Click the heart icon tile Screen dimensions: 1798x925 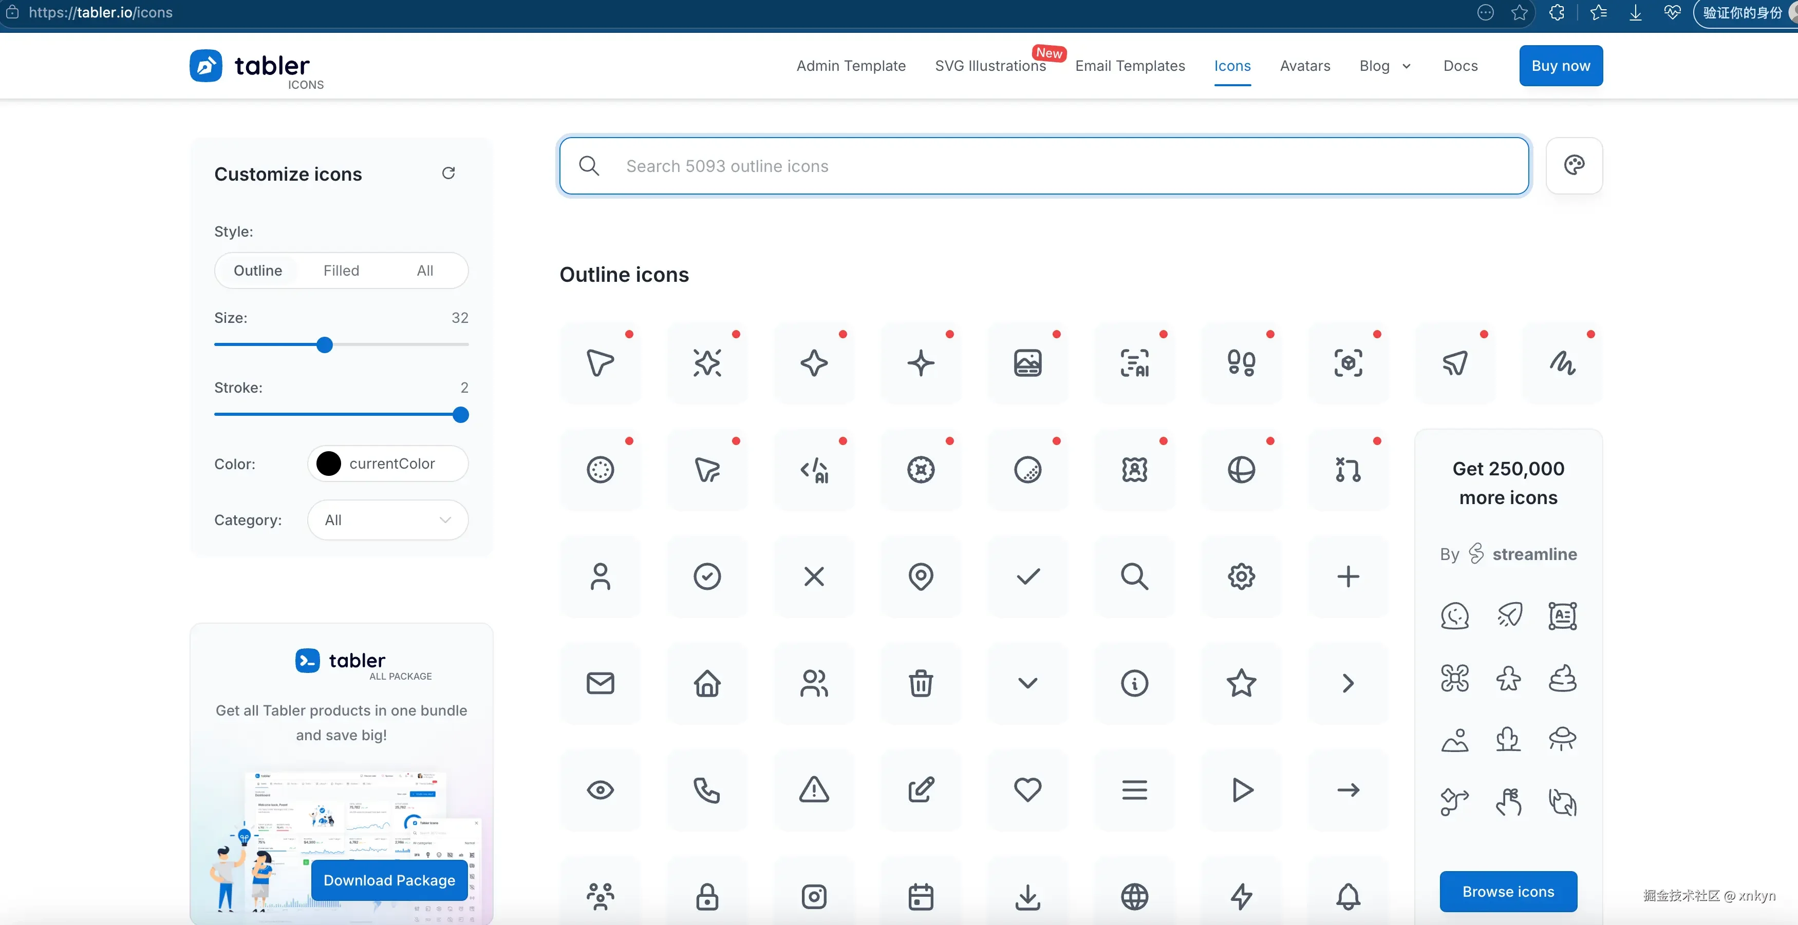pyautogui.click(x=1027, y=789)
